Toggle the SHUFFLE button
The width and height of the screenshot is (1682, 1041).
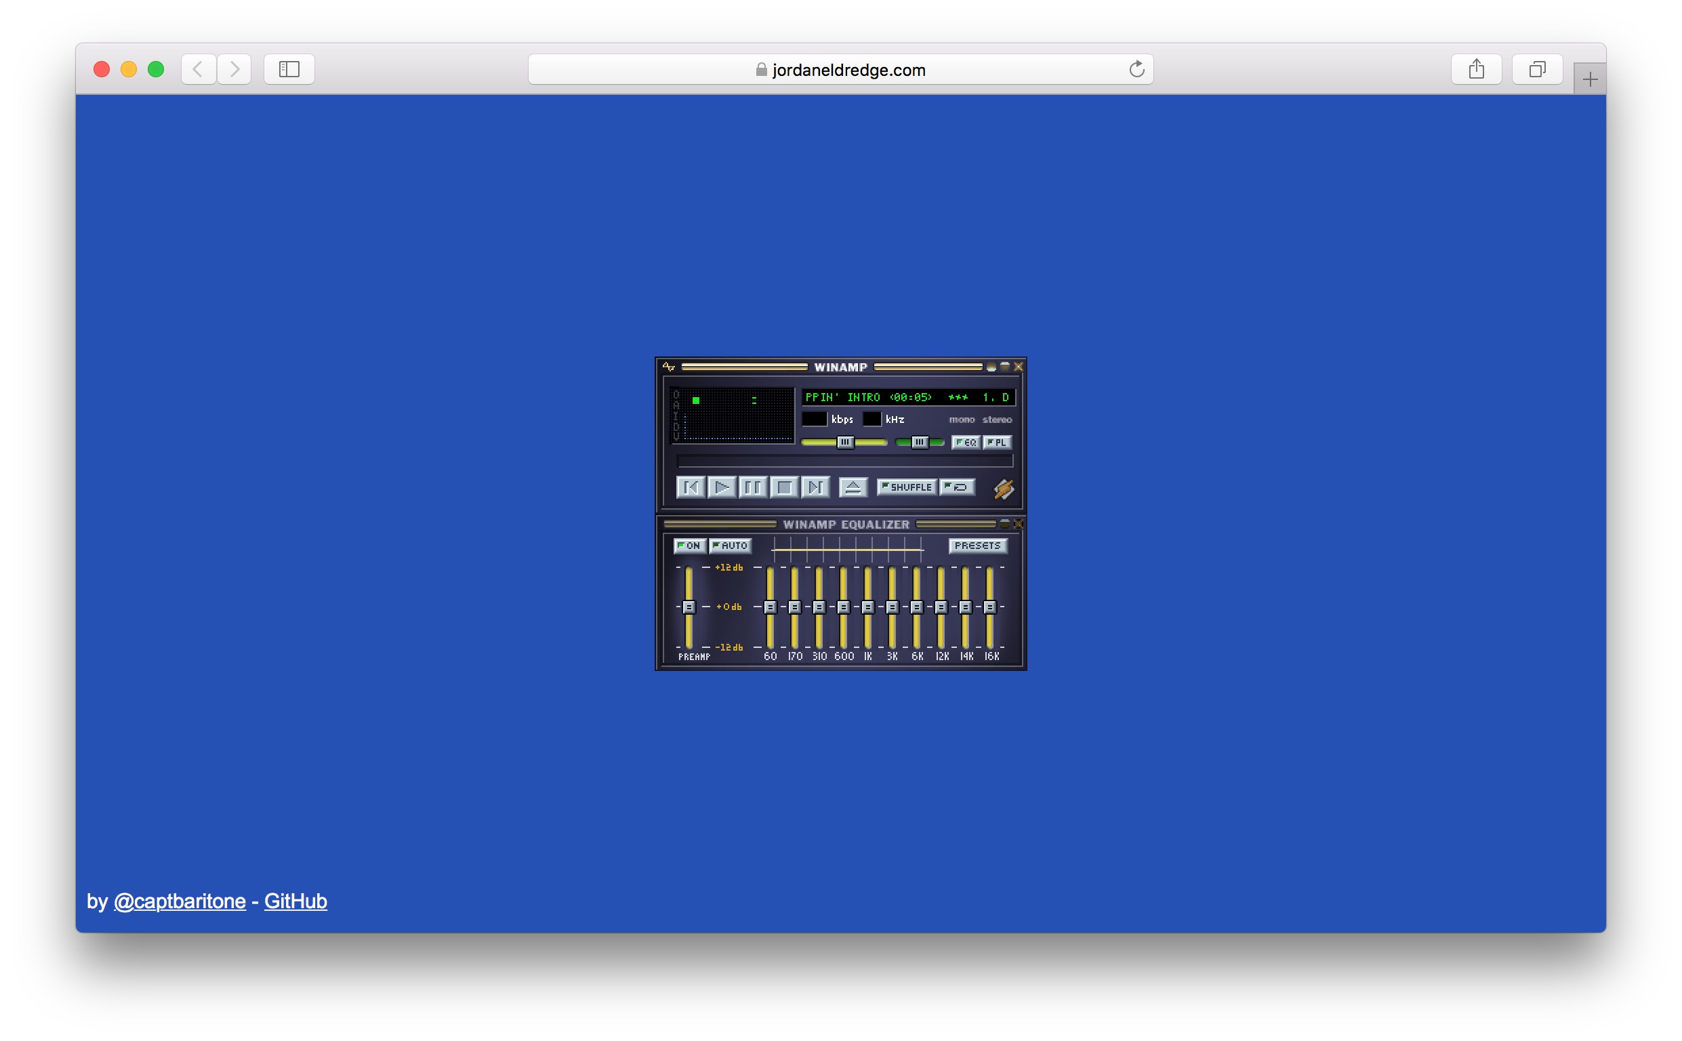click(x=906, y=487)
